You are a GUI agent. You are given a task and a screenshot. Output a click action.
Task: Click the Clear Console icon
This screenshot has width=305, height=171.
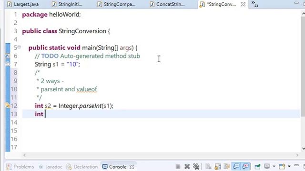208,167
